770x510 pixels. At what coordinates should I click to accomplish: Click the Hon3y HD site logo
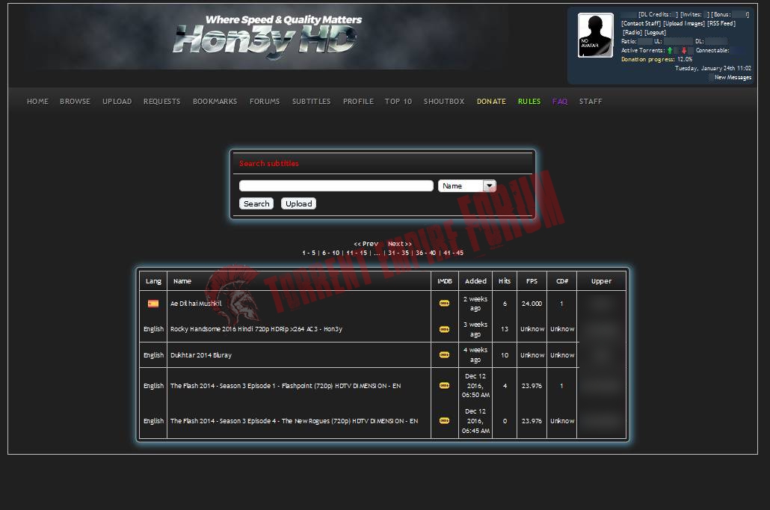[x=265, y=37]
